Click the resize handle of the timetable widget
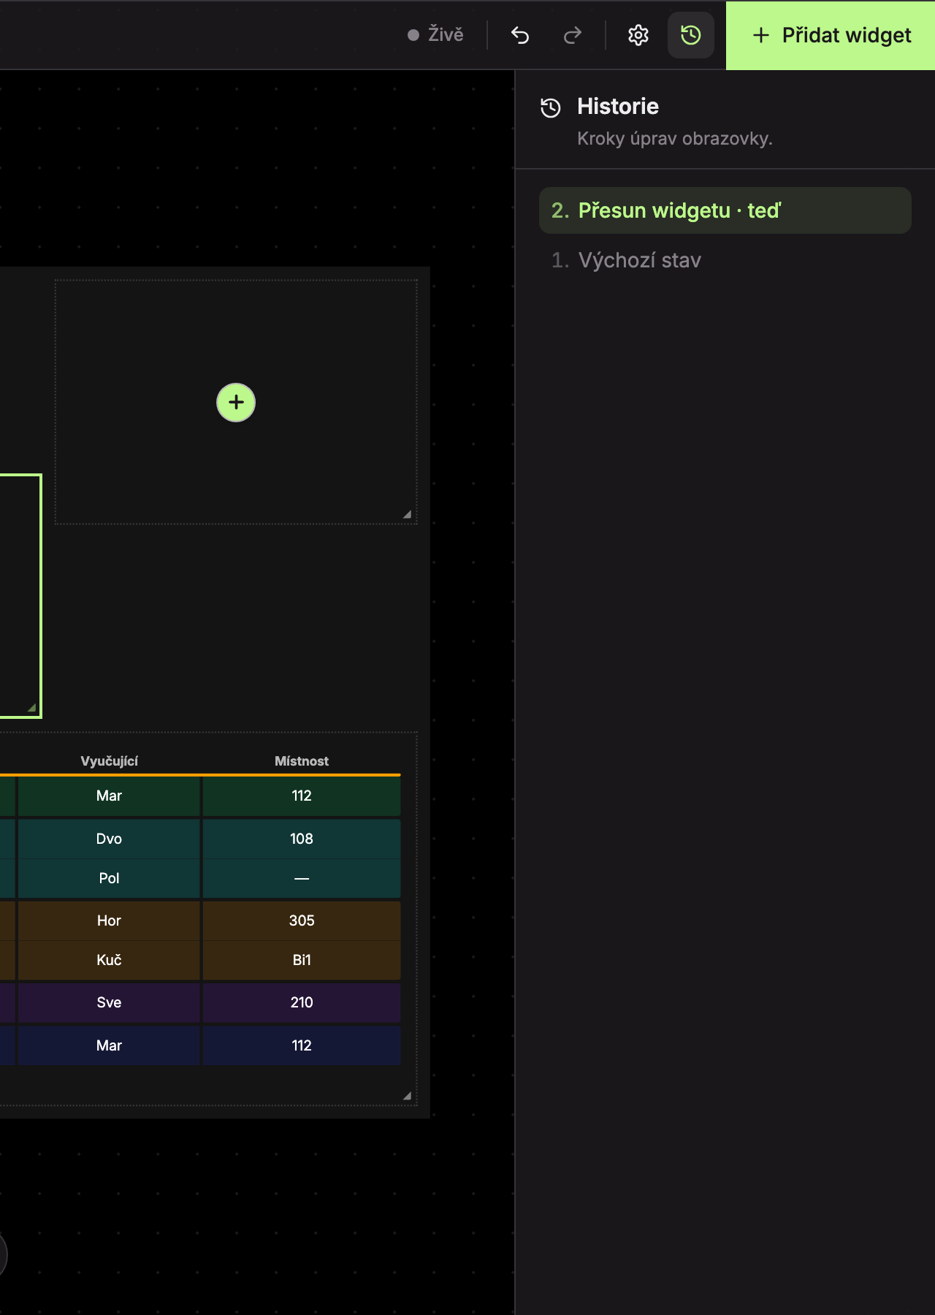Image resolution: width=935 pixels, height=1315 pixels. [407, 1096]
